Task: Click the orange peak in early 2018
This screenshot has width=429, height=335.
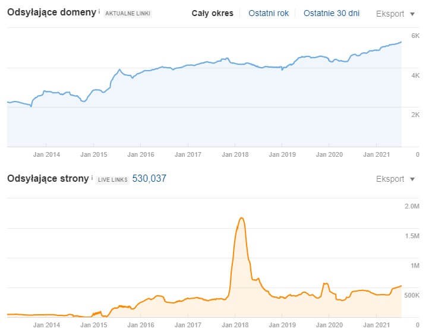Action: [x=241, y=219]
